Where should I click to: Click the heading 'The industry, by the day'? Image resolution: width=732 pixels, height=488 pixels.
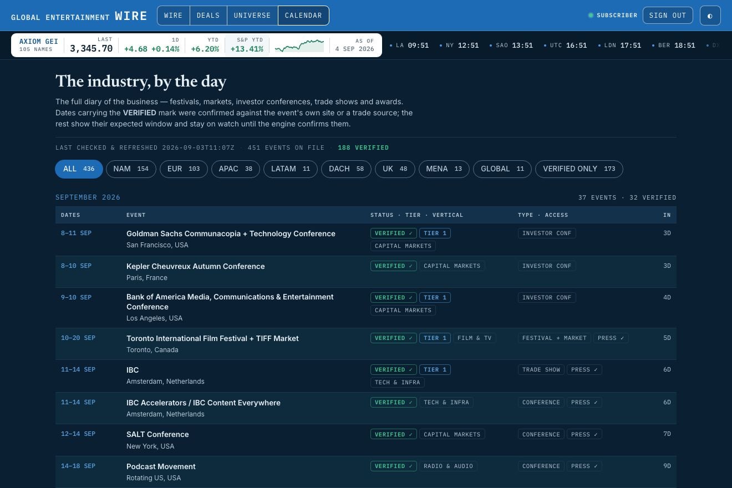click(x=141, y=82)
